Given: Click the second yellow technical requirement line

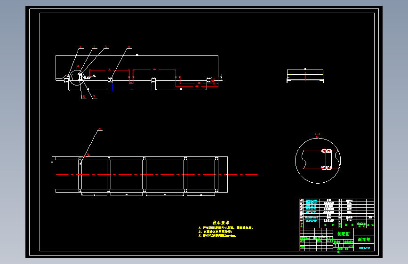Looking at the screenshot, I should tap(215, 232).
